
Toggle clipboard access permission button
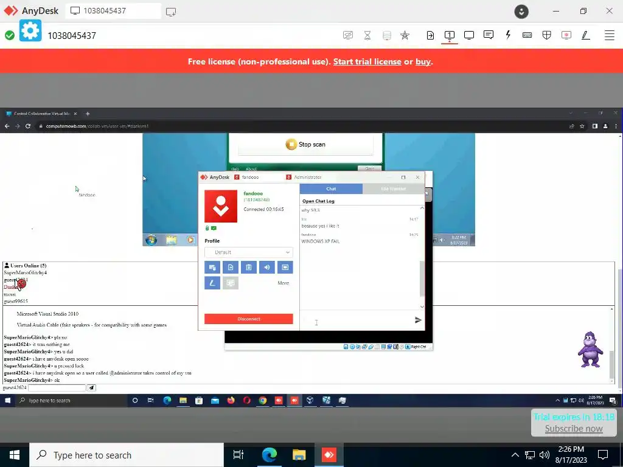[249, 268]
